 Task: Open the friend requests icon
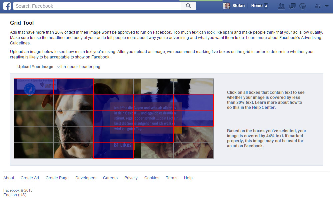[x=281, y=6]
